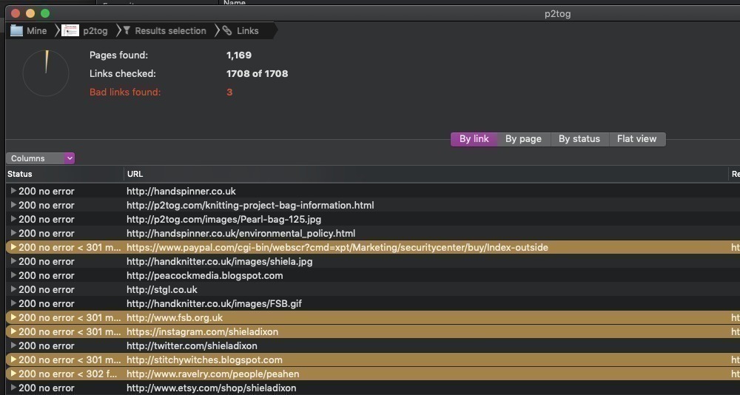Select the By link view
The image size is (740, 395).
tap(474, 139)
